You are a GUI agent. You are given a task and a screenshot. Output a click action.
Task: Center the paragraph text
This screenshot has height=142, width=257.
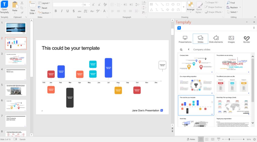point(118,11)
